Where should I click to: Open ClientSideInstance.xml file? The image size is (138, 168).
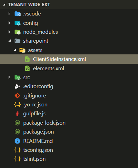pyautogui.click(x=60, y=59)
